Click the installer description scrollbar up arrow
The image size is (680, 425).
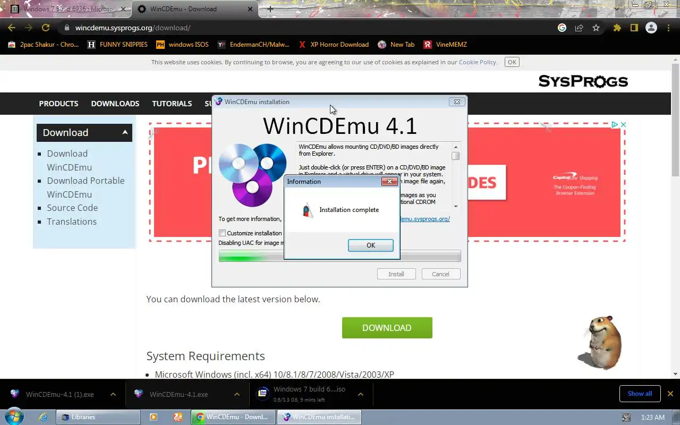(455, 147)
